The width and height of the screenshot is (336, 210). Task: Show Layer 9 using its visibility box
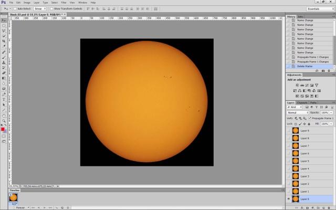(x=288, y=130)
